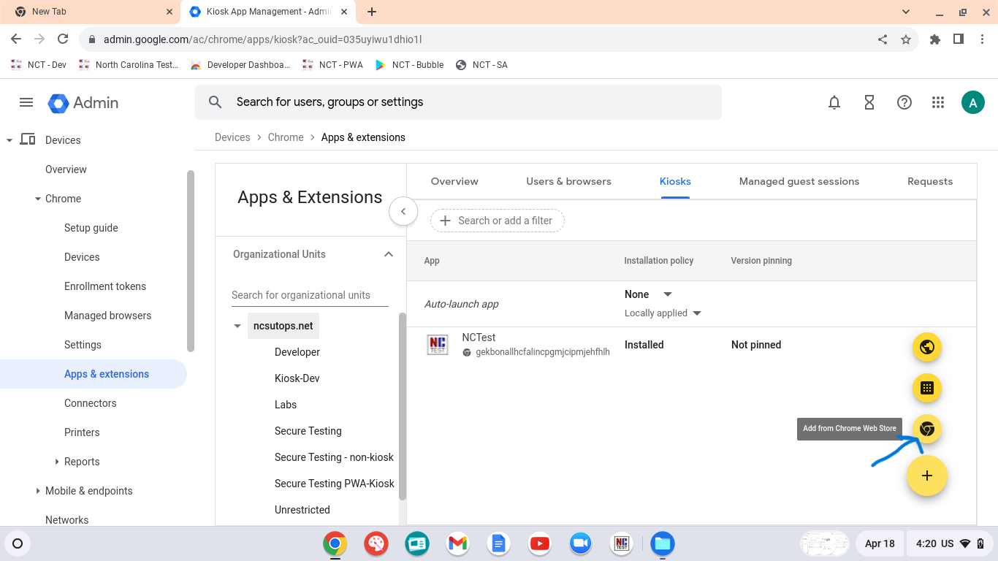Open the main hamburger menu
The height and width of the screenshot is (561, 998).
(x=26, y=102)
